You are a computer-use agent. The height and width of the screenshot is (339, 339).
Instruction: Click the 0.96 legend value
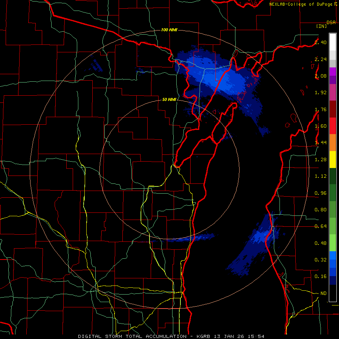(x=321, y=193)
